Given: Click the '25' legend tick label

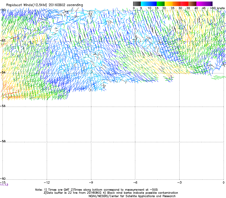Looking at the screenshot, I should (x=173, y=8).
